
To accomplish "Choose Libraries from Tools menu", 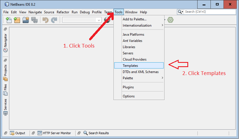I will (x=139, y=47).
